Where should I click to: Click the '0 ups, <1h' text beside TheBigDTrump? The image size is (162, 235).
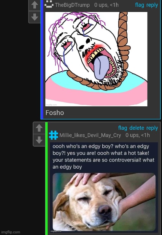click(x=106, y=5)
